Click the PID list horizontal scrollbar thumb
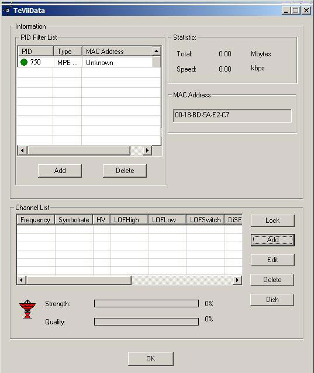Viewport: 314px width, 373px height. click(79, 151)
